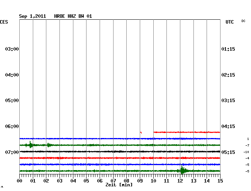The image size is (251, 191).
Task: Click the 07:00 local time label
Action: pos(12,152)
